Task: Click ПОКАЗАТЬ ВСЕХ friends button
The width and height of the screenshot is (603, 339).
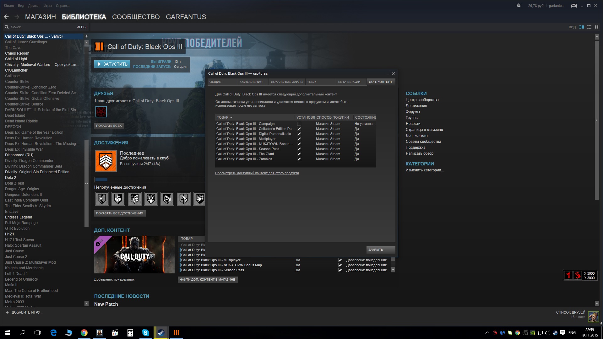Action: click(109, 126)
